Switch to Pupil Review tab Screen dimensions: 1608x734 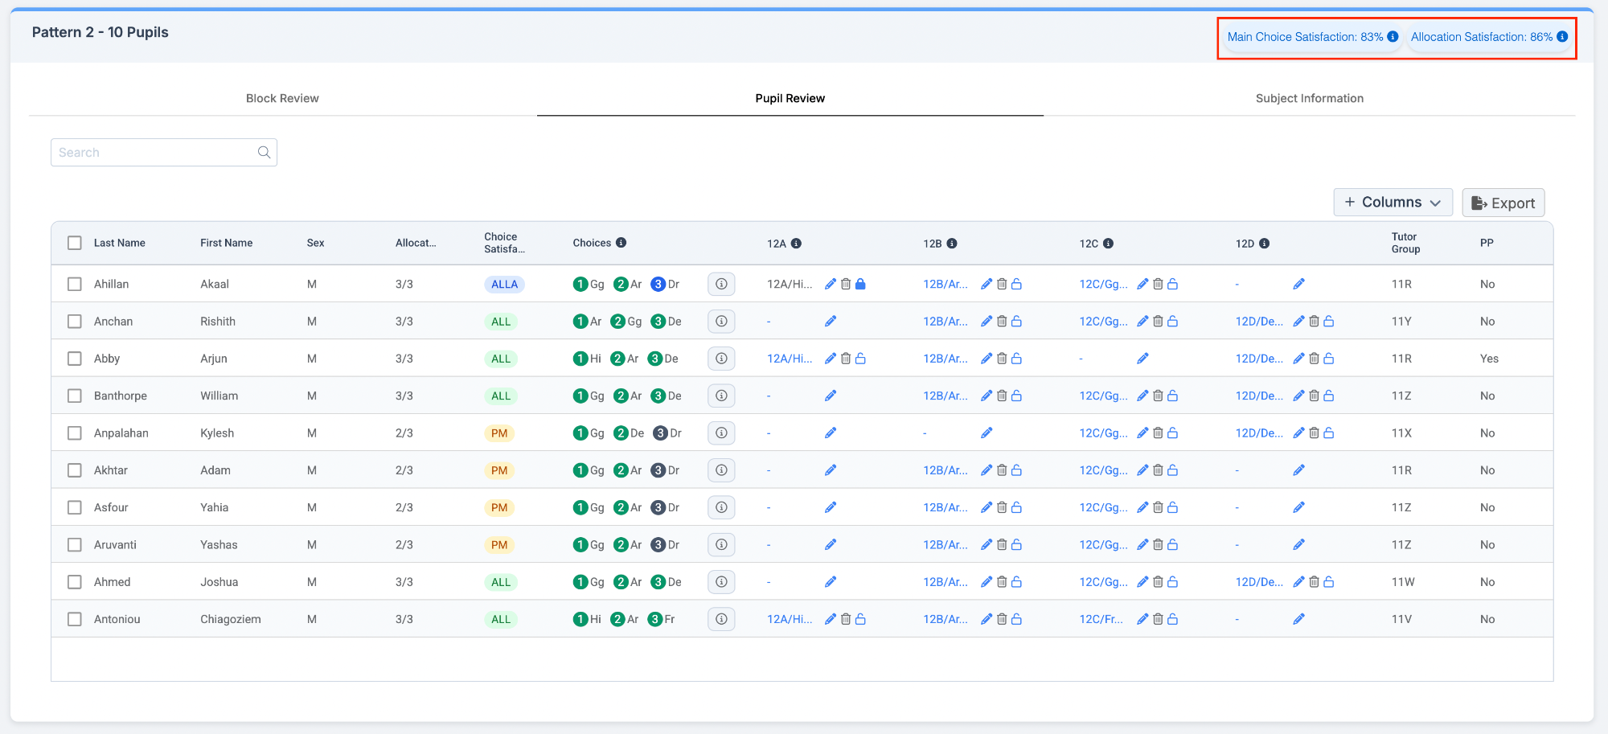tap(790, 98)
